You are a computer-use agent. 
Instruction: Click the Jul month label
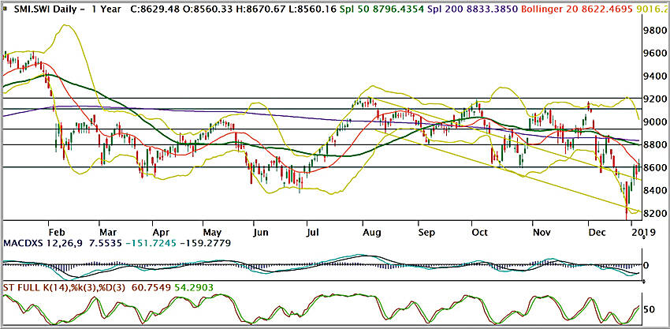[x=314, y=232]
